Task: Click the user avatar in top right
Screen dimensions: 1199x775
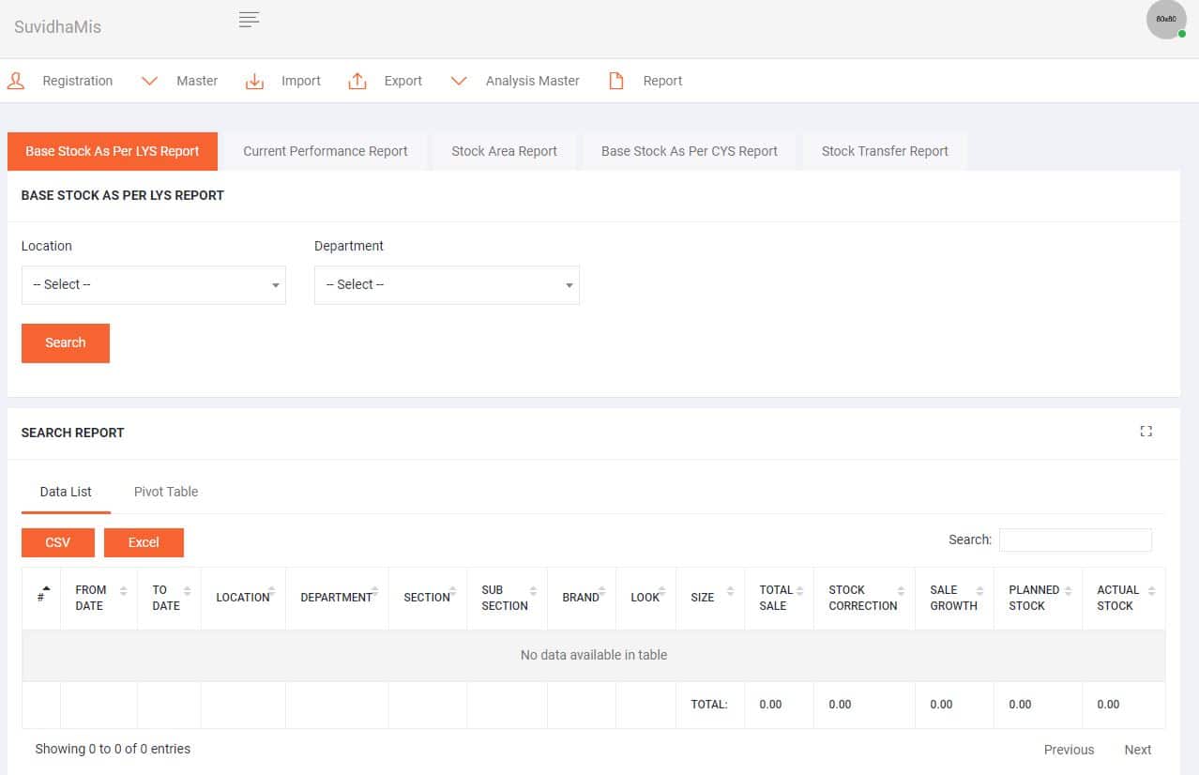Action: (1166, 20)
